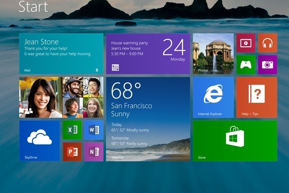Viewport: 289px width, 193px height.
Task: Click the 68° temperature reading
Action: pos(126,90)
